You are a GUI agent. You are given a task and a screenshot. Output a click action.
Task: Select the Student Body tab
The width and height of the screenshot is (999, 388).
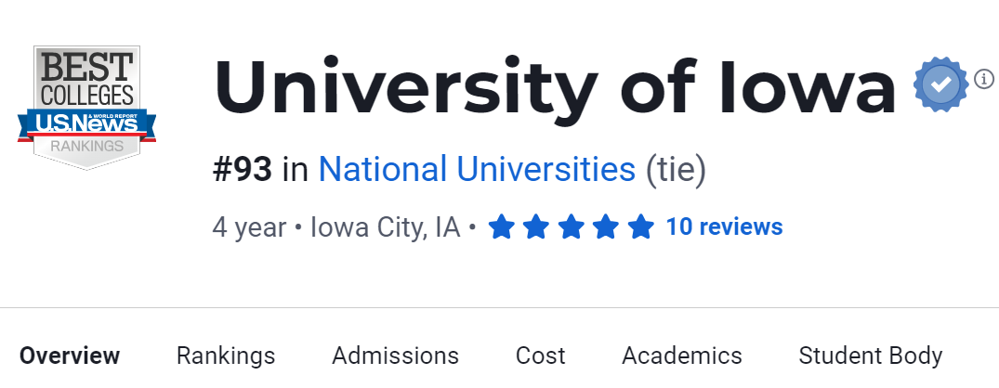tap(870, 356)
